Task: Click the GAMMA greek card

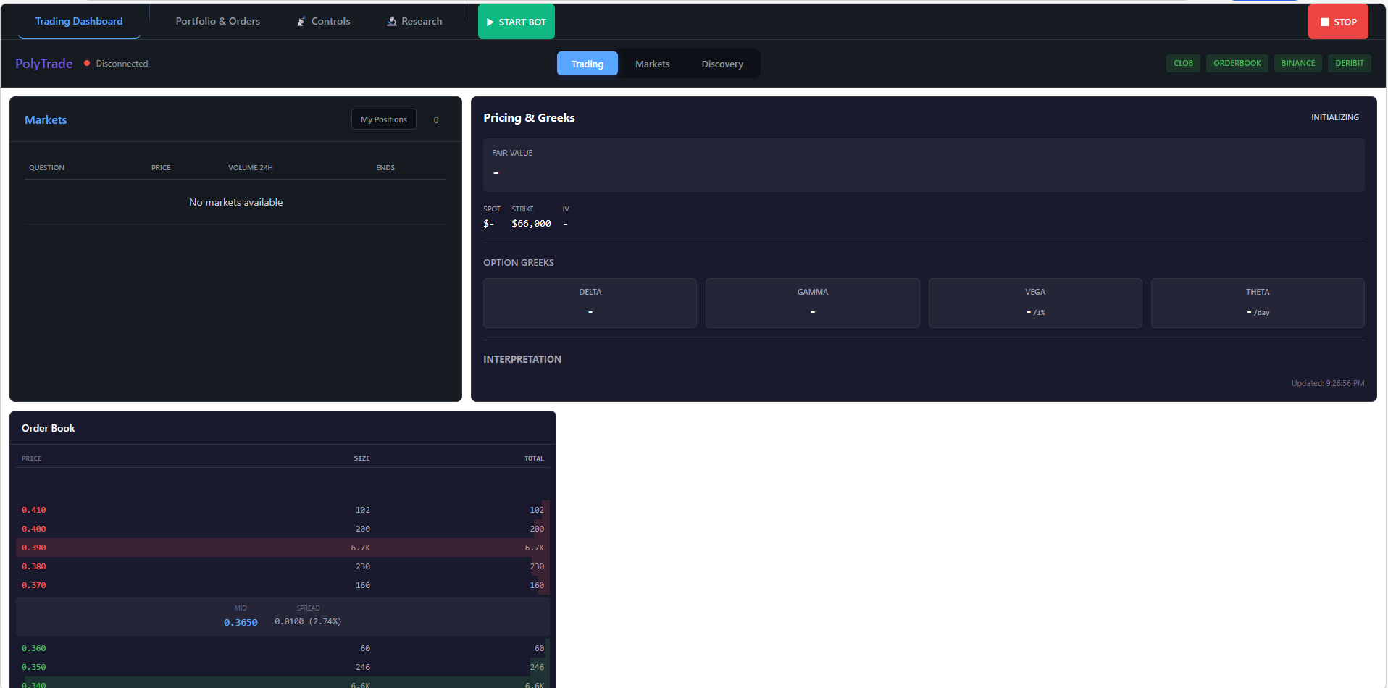Action: (x=813, y=303)
